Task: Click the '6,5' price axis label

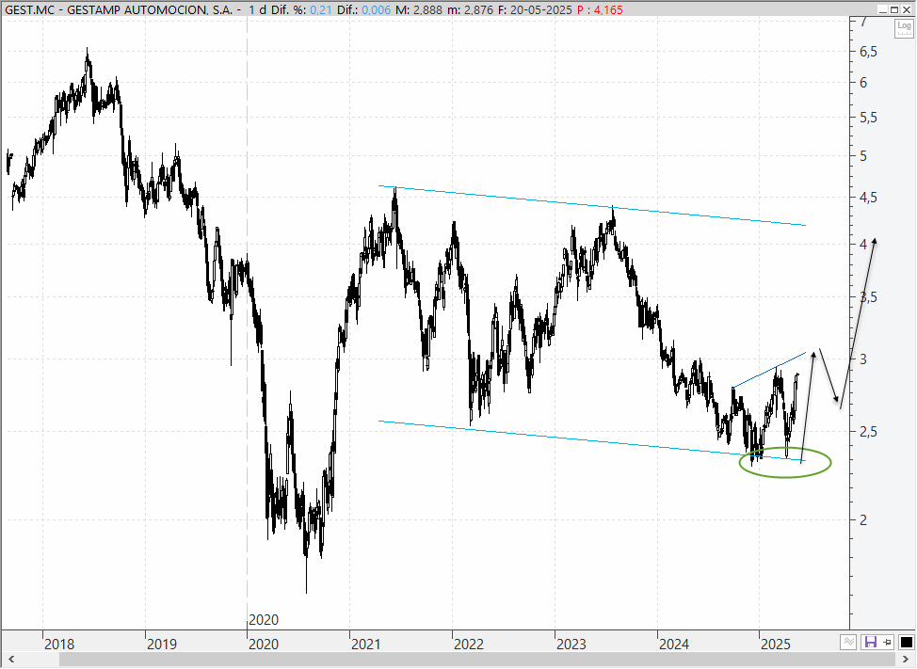Action: (x=868, y=52)
